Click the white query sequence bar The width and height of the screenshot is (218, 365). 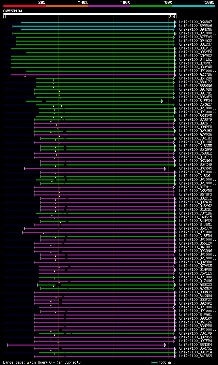click(x=90, y=14)
